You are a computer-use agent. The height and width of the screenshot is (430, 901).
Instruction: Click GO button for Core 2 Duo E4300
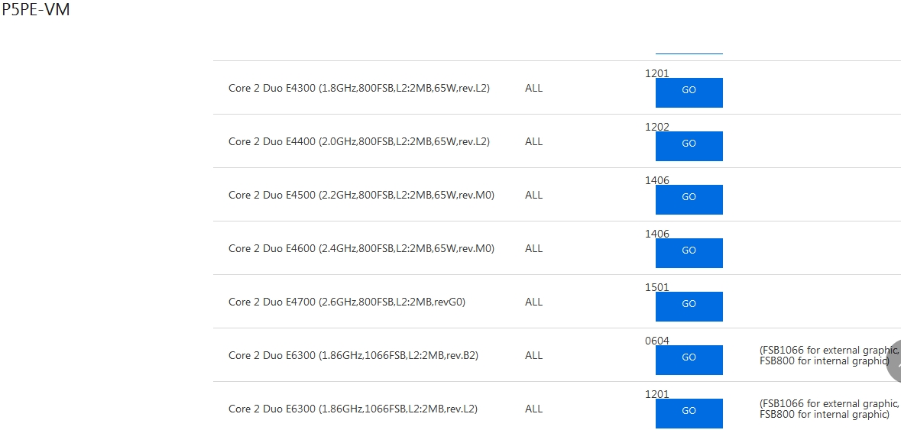[x=689, y=93]
